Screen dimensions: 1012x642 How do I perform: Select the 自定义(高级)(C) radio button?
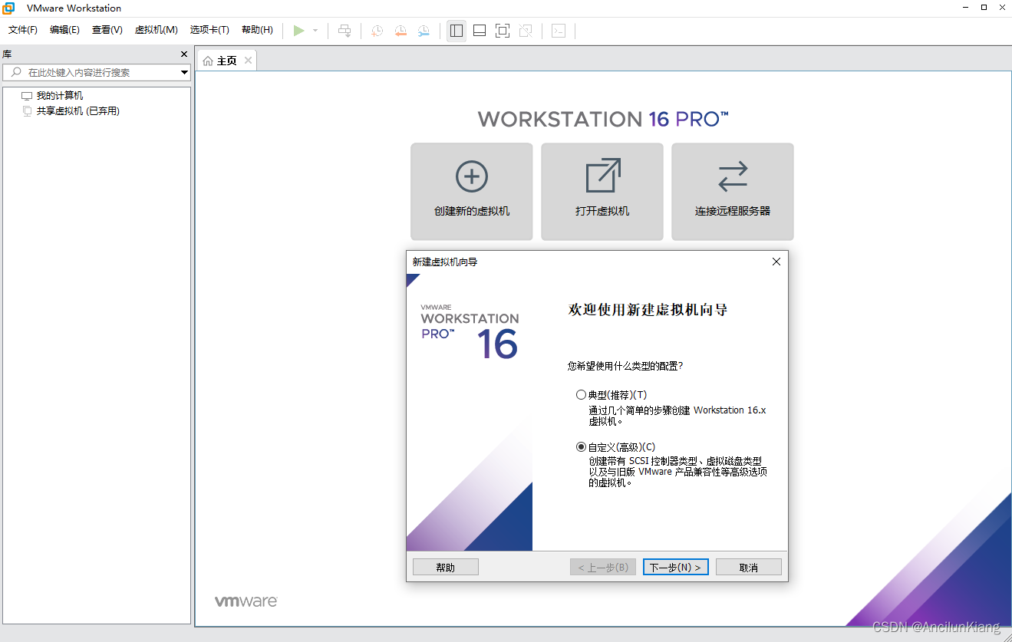pos(581,447)
